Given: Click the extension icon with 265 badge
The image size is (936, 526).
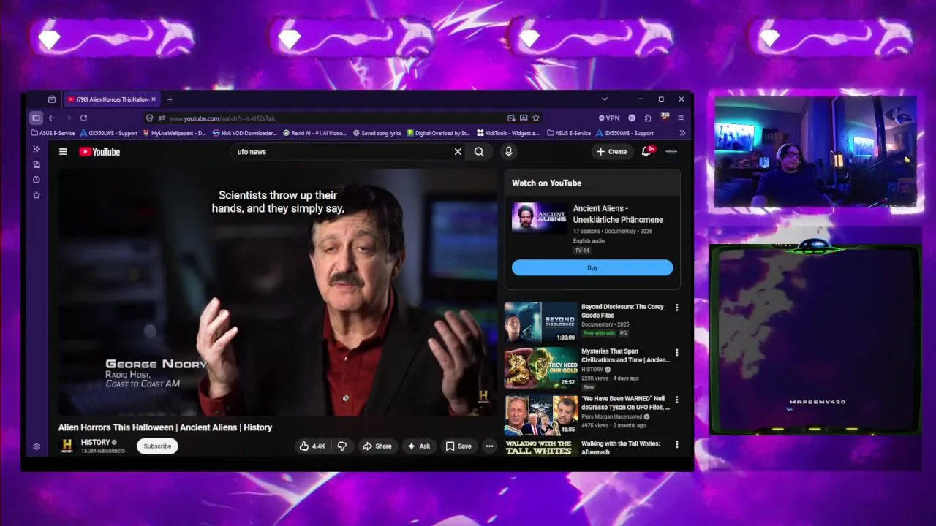Looking at the screenshot, I should (x=665, y=117).
